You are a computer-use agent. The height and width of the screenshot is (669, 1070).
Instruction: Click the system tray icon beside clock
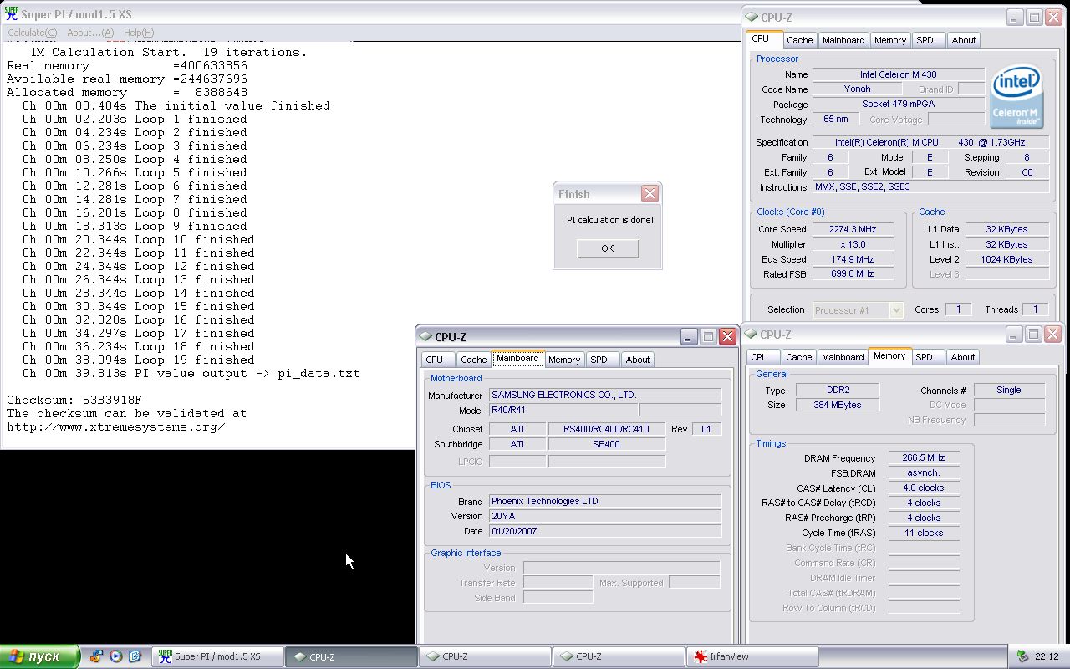[x=1023, y=656]
